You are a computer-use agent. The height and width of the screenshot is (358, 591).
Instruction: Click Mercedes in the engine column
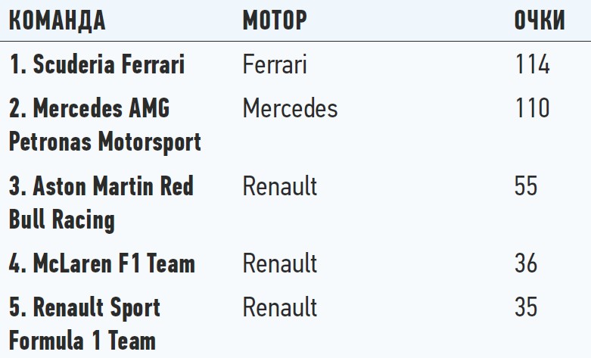pos(290,109)
